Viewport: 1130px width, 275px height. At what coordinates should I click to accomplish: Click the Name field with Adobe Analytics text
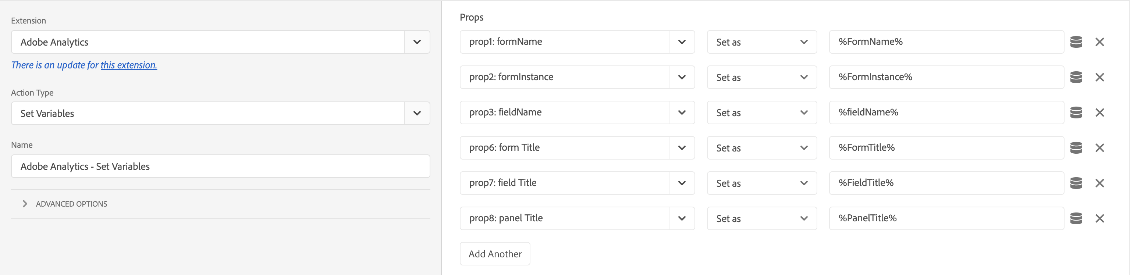pyautogui.click(x=220, y=166)
